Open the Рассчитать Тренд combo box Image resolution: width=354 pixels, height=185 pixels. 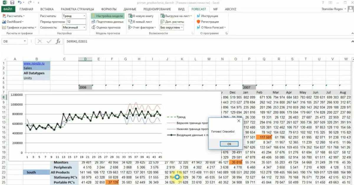(x=74, y=16)
